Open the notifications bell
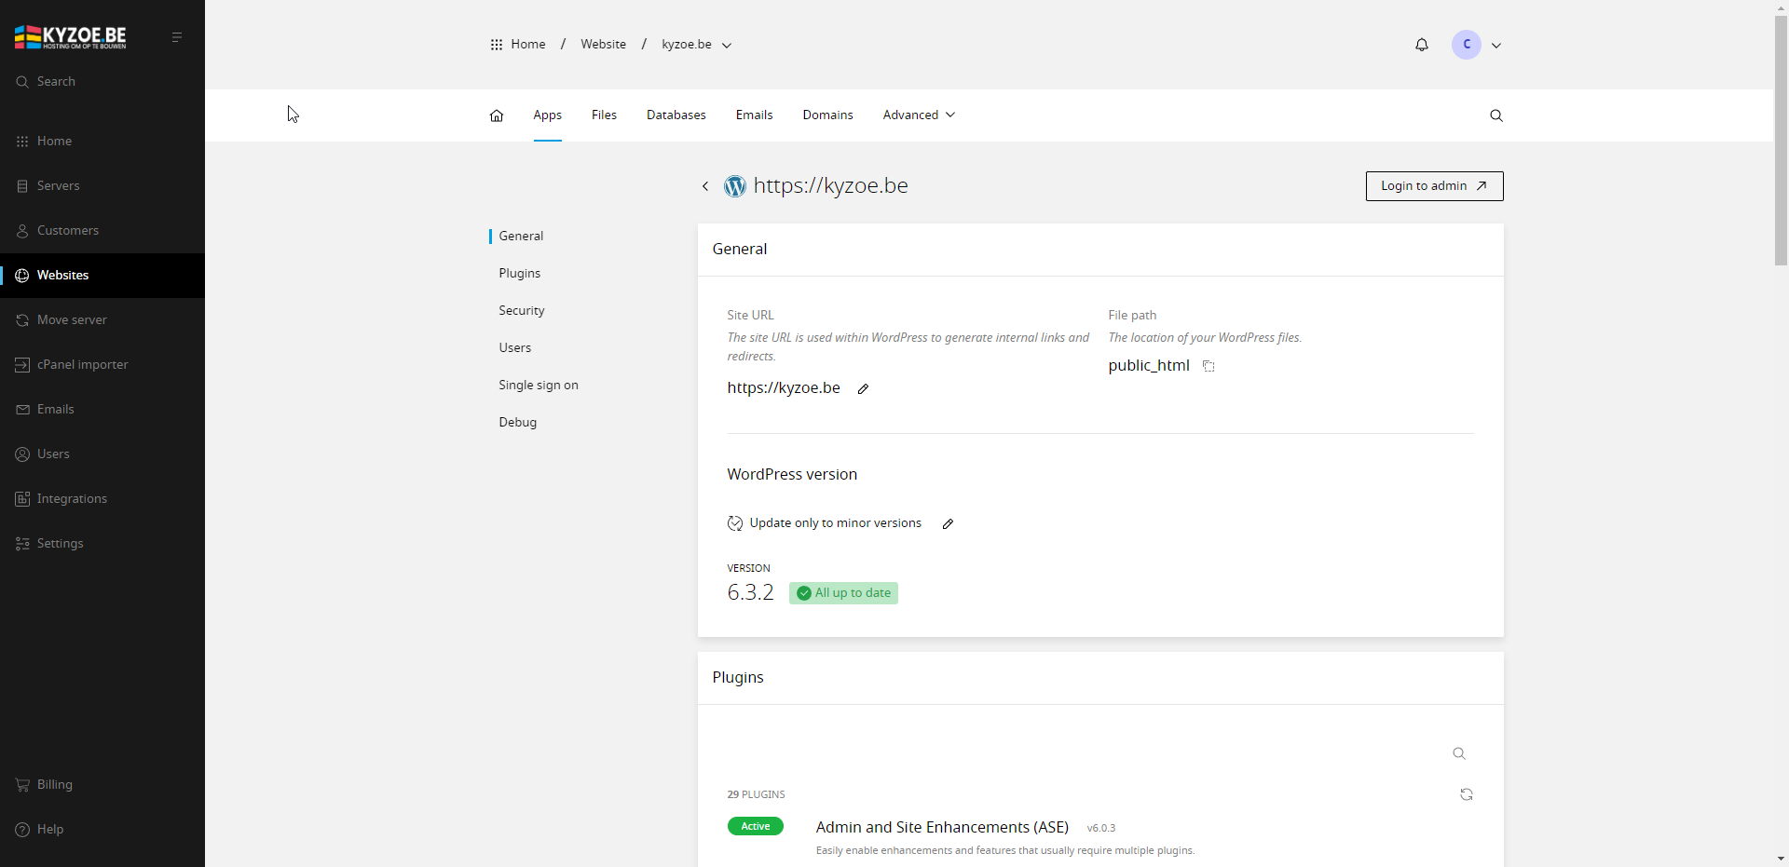 (1422, 45)
